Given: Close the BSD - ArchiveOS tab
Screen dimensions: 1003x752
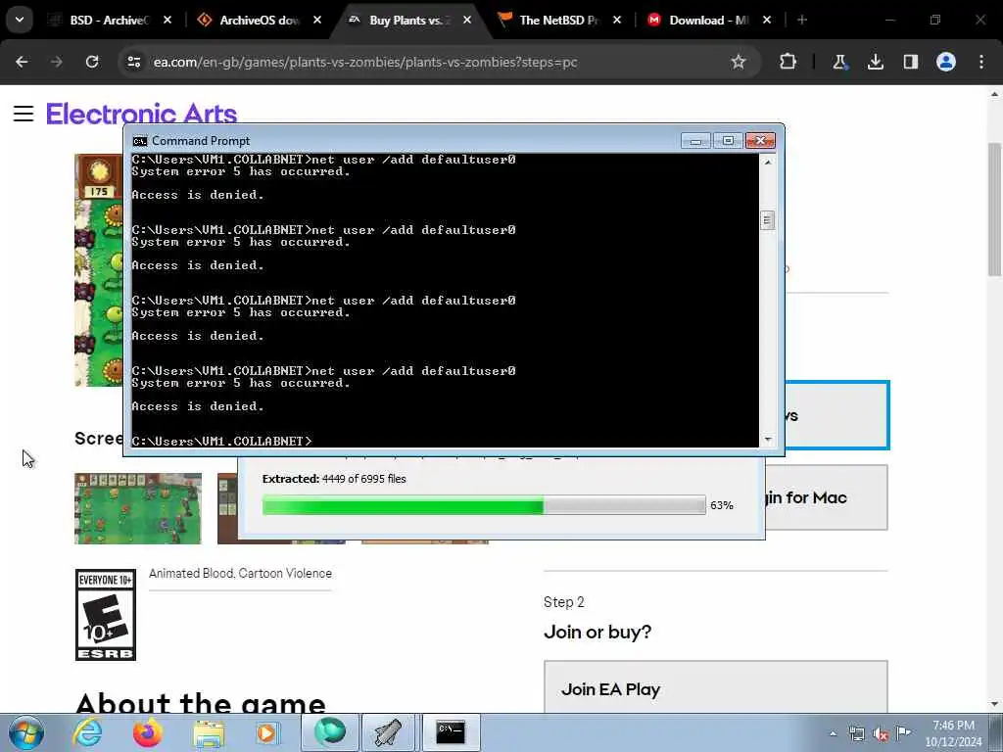Looking at the screenshot, I should coord(167,21).
